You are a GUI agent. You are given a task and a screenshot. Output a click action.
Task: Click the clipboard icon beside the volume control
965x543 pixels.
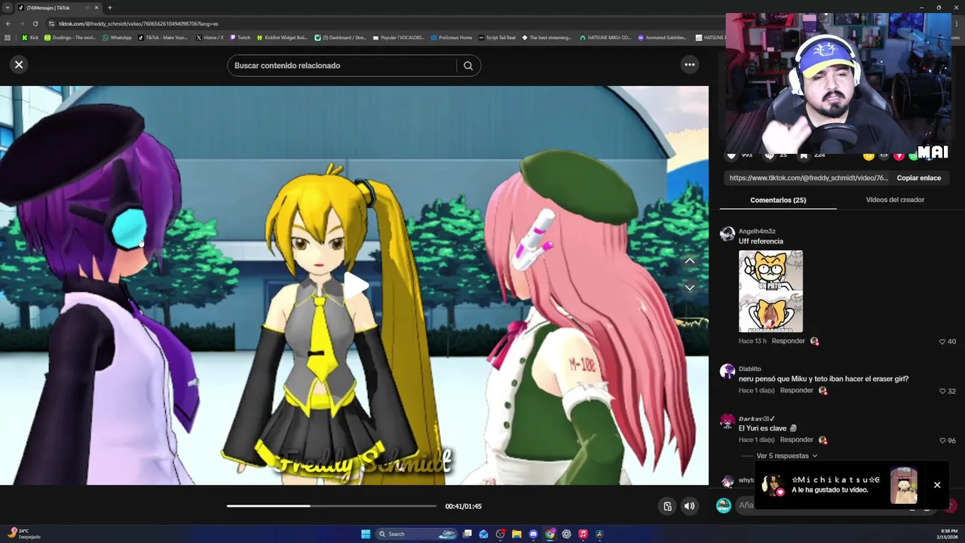[667, 506]
